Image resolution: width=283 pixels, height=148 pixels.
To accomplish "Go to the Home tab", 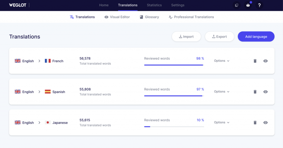I will tap(104, 5).
